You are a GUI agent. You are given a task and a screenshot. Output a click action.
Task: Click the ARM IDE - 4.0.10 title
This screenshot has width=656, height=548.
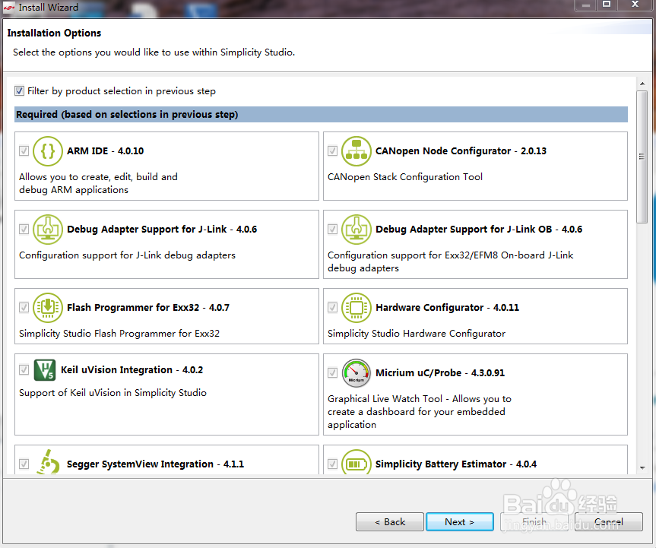click(x=106, y=151)
